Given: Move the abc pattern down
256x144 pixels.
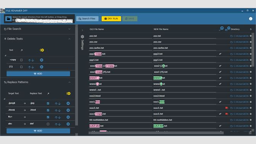Looking at the screenshot, I should click(x=59, y=124).
